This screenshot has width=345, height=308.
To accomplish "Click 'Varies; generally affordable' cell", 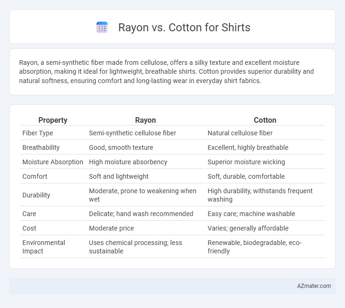I will tap(248, 228).
